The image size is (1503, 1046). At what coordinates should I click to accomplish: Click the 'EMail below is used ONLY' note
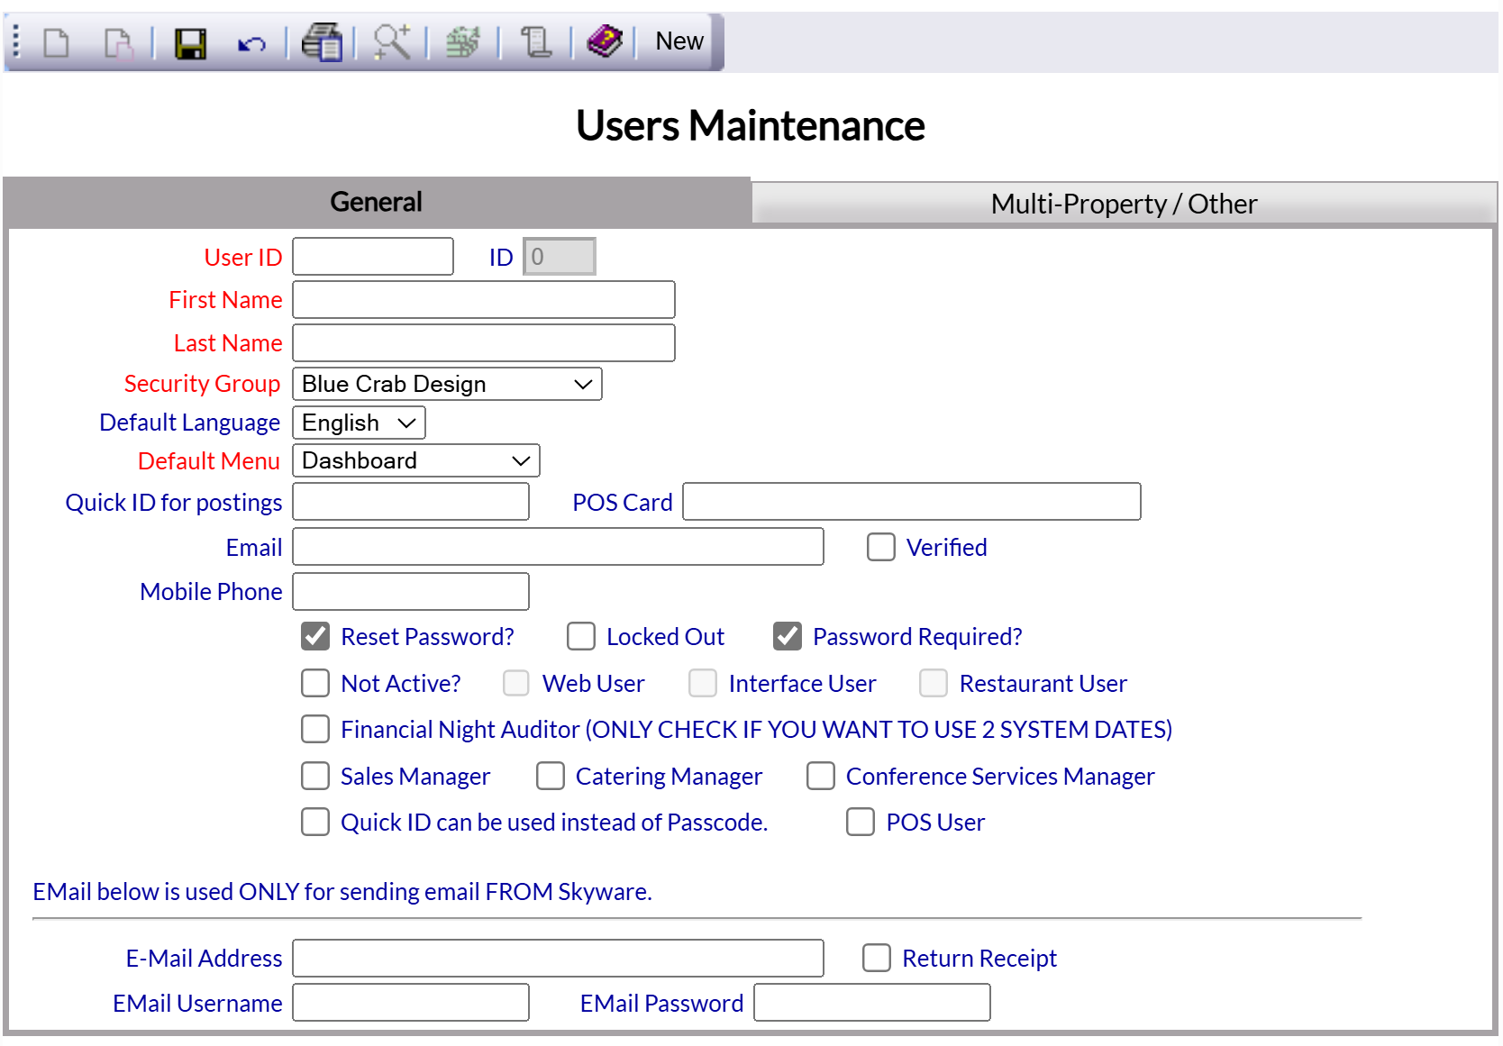pos(342,891)
